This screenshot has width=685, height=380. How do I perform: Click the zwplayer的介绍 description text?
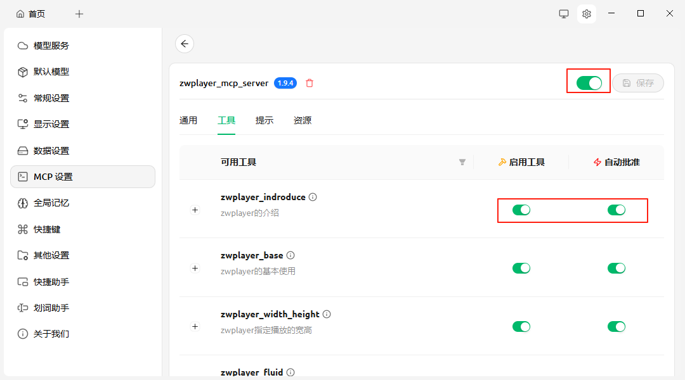click(x=249, y=213)
